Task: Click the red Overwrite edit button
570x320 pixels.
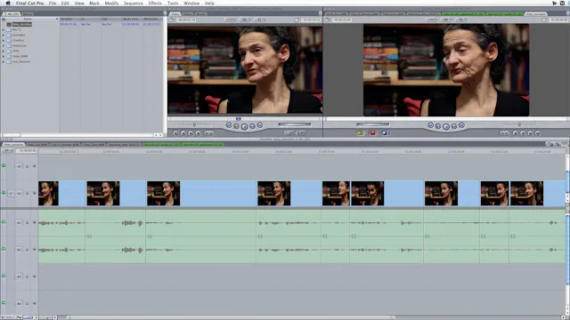Action: click(372, 133)
